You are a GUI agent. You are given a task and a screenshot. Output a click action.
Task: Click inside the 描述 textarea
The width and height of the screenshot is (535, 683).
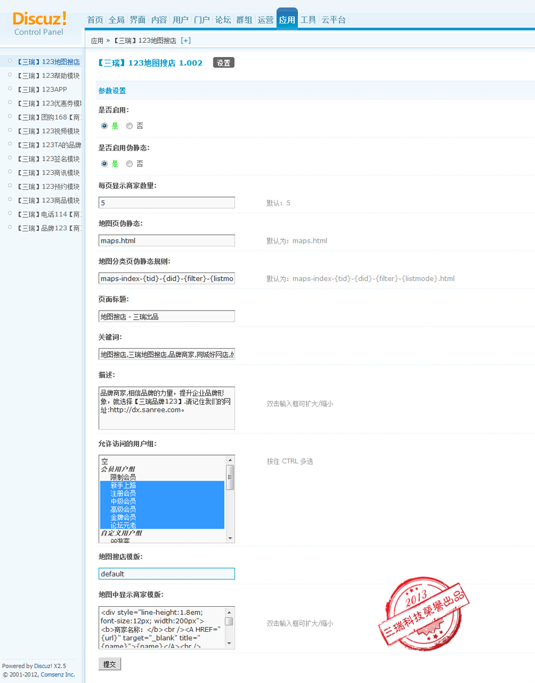pos(166,408)
